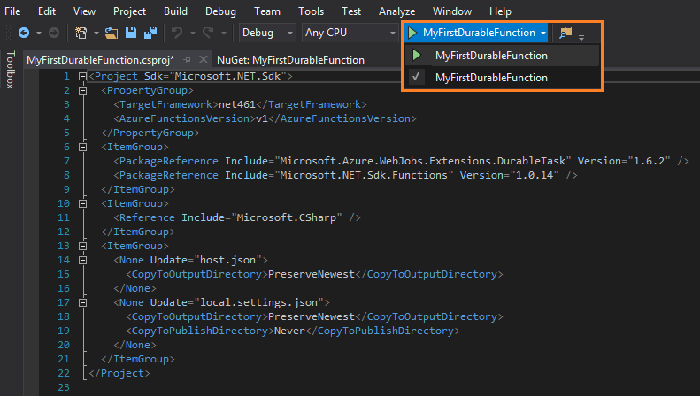
Task: Click the "host.json" attribute value
Action: tap(227, 260)
